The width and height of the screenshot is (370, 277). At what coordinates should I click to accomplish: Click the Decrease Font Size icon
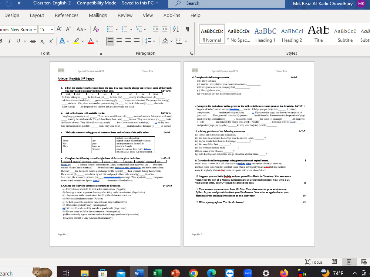pyautogui.click(x=68, y=29)
